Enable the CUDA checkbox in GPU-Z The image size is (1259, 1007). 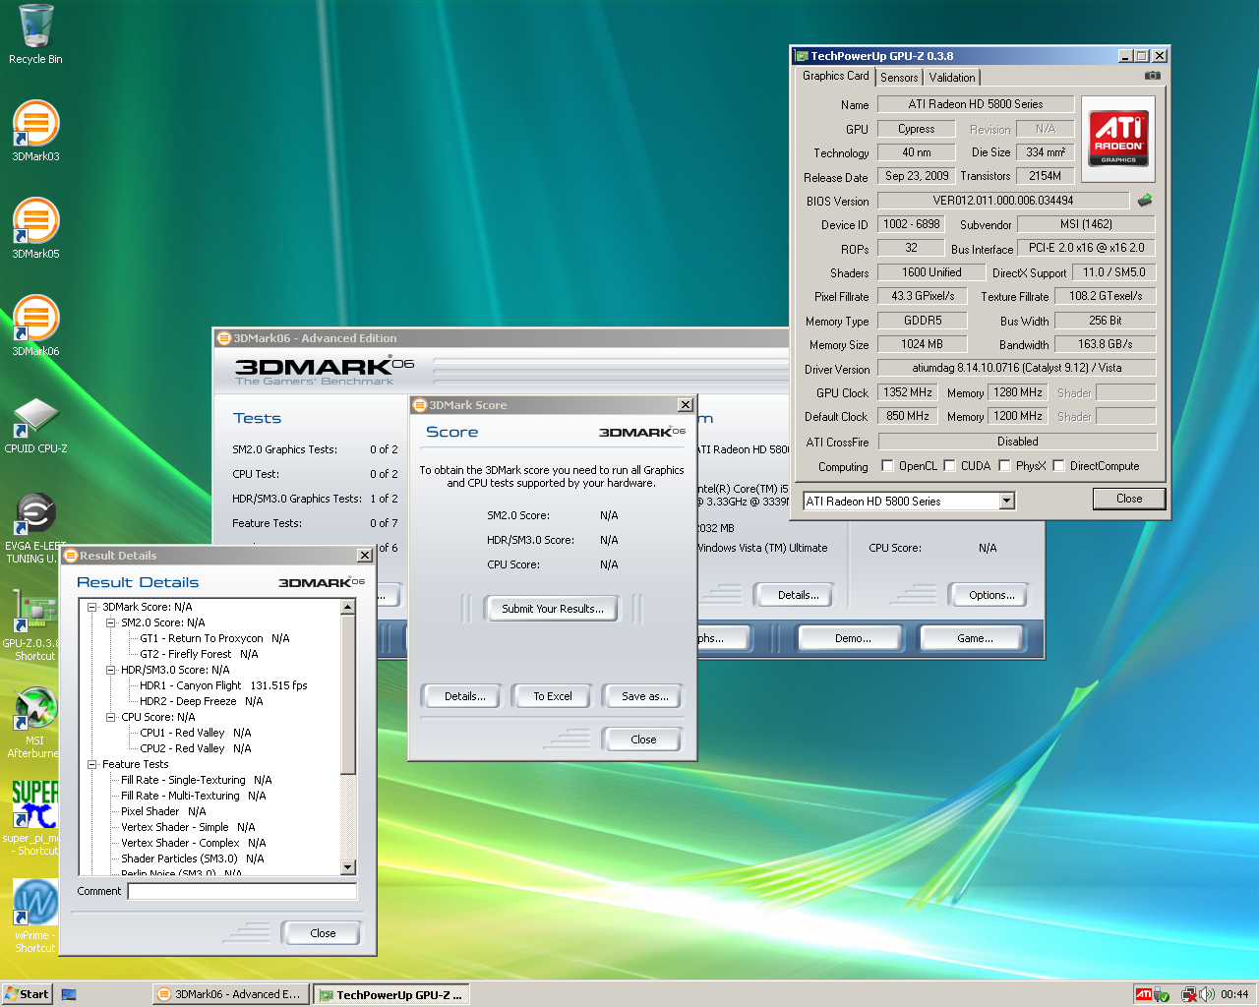pos(949,466)
